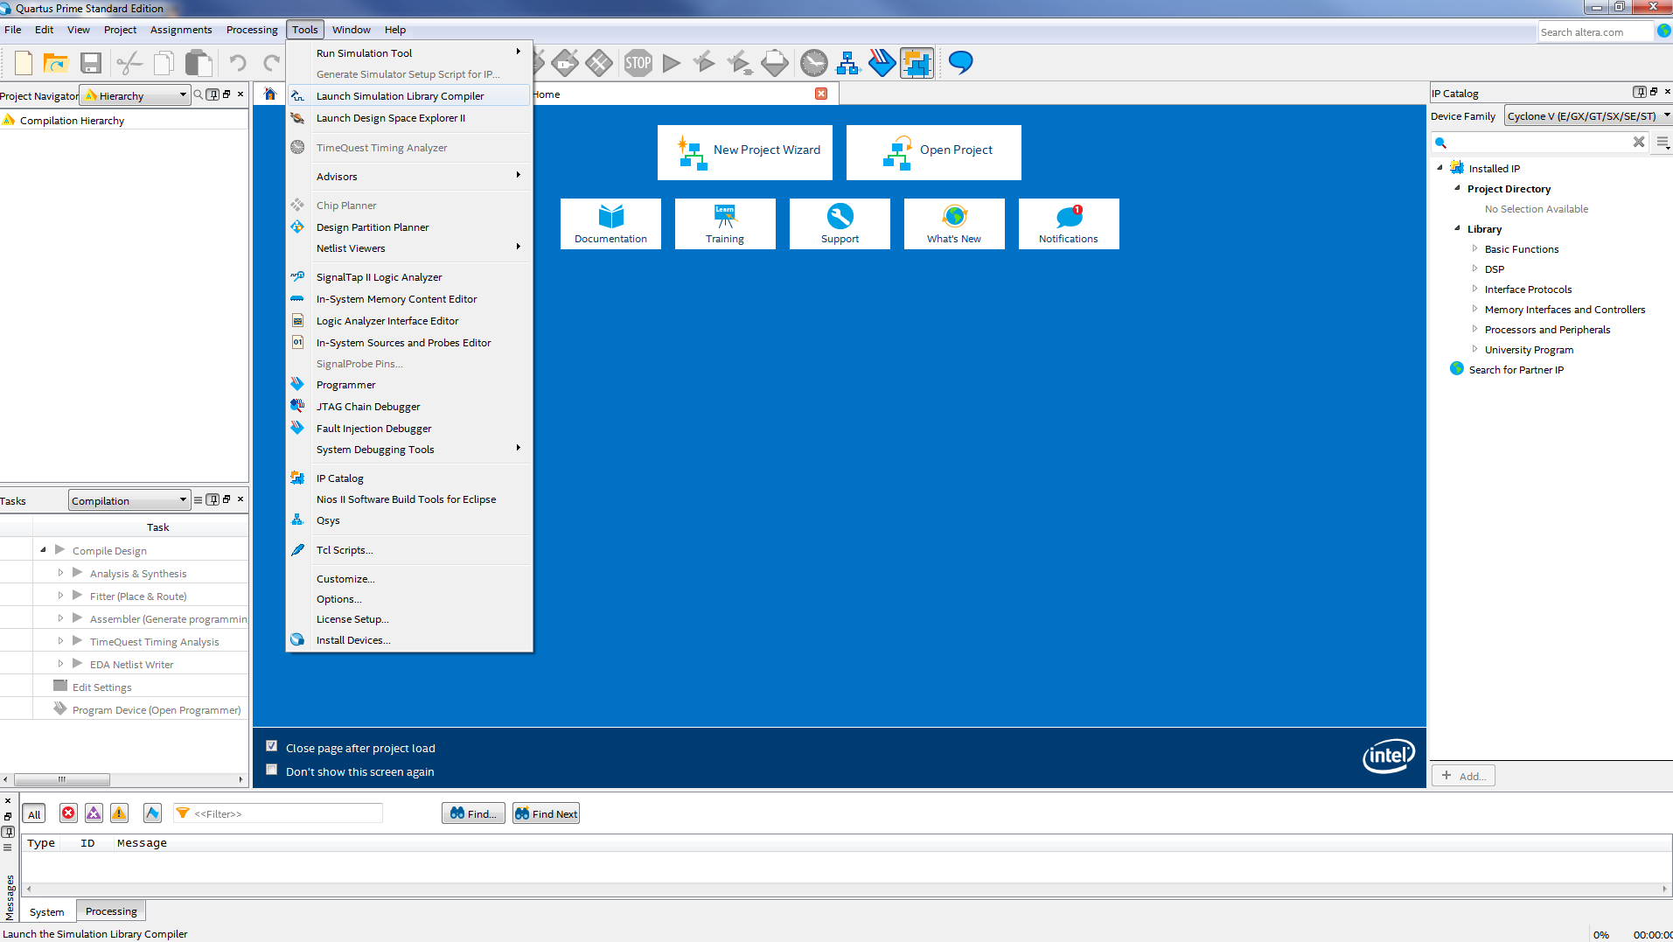Viewport: 1673px width, 942px height.
Task: Click the Open Project button
Action: click(934, 152)
